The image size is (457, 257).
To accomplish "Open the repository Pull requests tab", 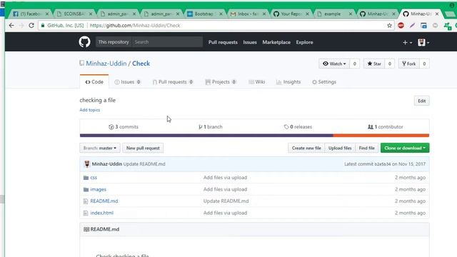I will [173, 82].
